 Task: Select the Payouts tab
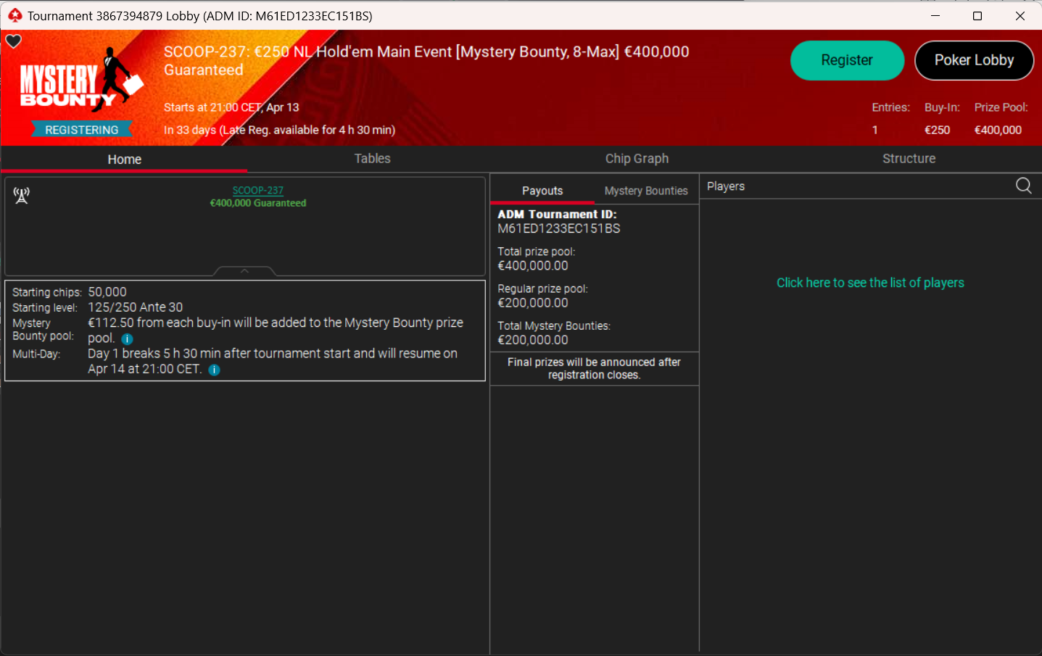[542, 191]
